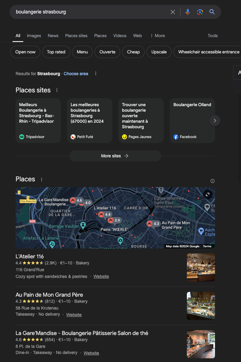Select the 4.0 bakery map pin
The width and height of the screenshot is (241, 362).
click(87, 203)
